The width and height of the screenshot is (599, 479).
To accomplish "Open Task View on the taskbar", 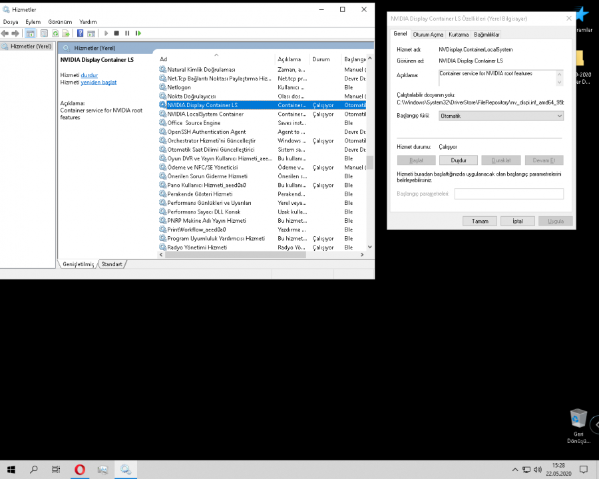I will pyautogui.click(x=56, y=470).
